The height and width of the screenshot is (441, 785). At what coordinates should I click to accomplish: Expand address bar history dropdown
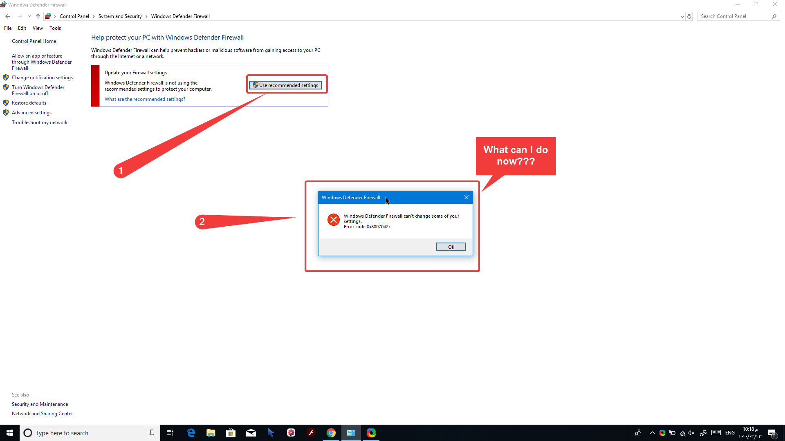[682, 16]
